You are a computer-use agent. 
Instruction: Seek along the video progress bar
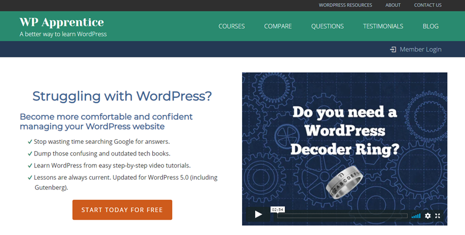point(342,216)
